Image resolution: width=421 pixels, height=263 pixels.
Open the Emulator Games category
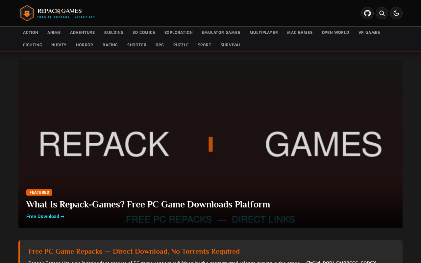pos(221,33)
